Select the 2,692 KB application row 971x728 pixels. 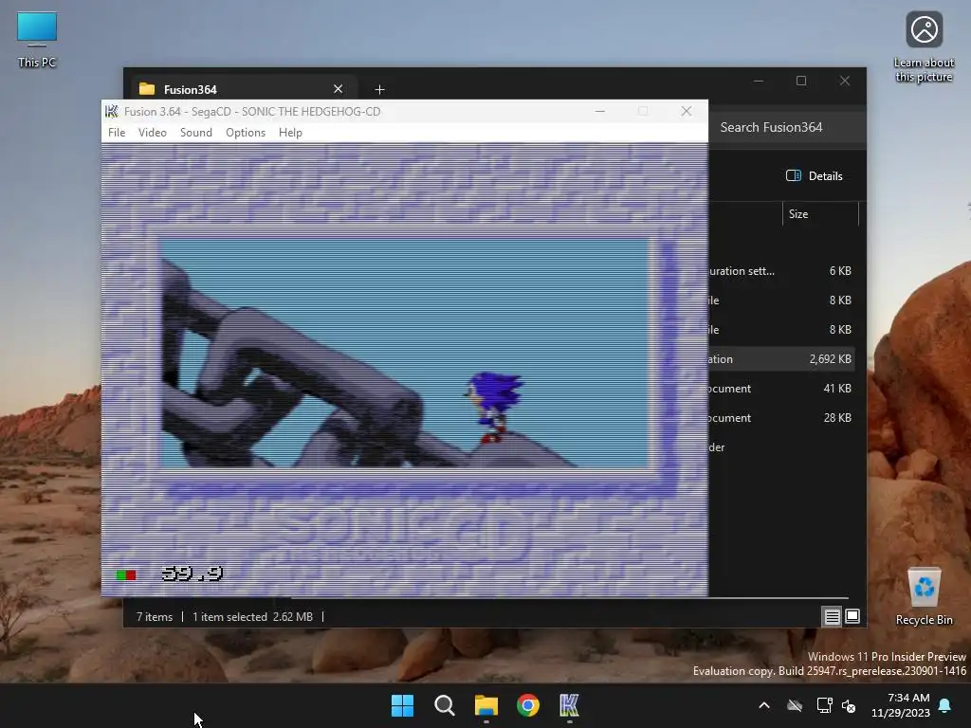pyautogui.click(x=781, y=359)
